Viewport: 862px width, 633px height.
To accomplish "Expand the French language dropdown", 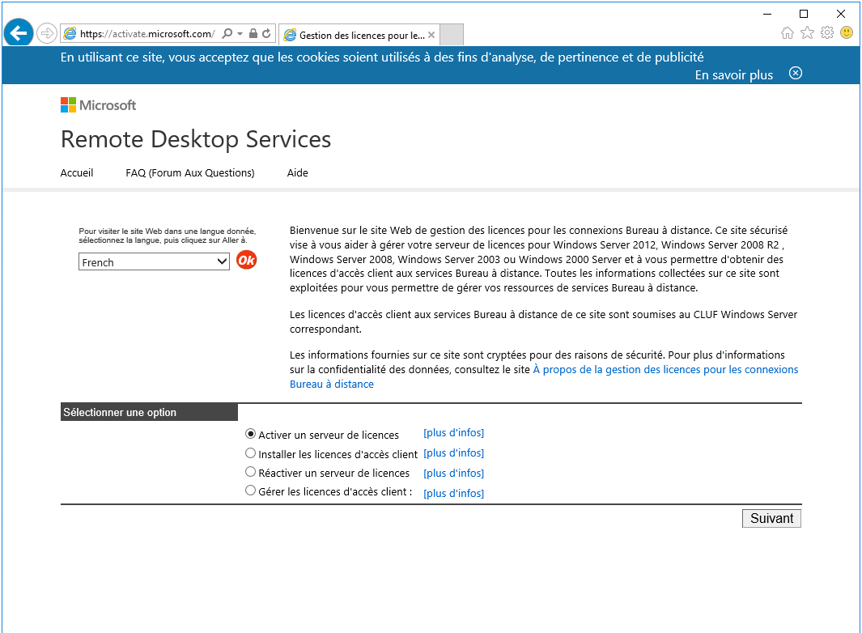I will [x=154, y=261].
